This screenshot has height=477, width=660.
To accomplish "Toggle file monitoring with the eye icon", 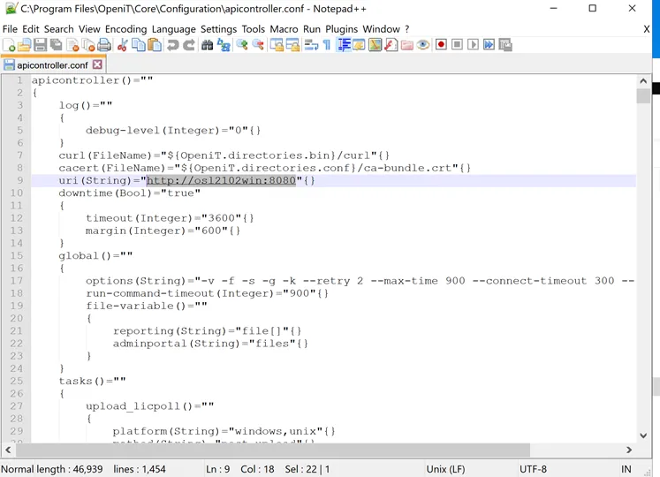I will coord(423,45).
